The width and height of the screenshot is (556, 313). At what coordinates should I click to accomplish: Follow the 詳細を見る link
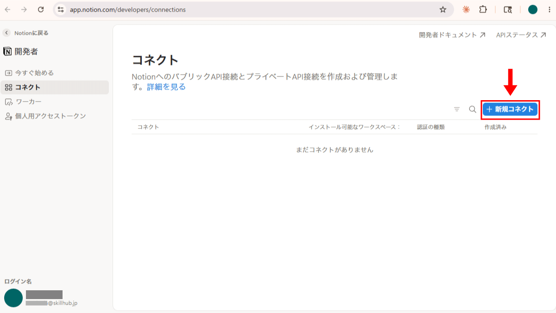click(166, 87)
